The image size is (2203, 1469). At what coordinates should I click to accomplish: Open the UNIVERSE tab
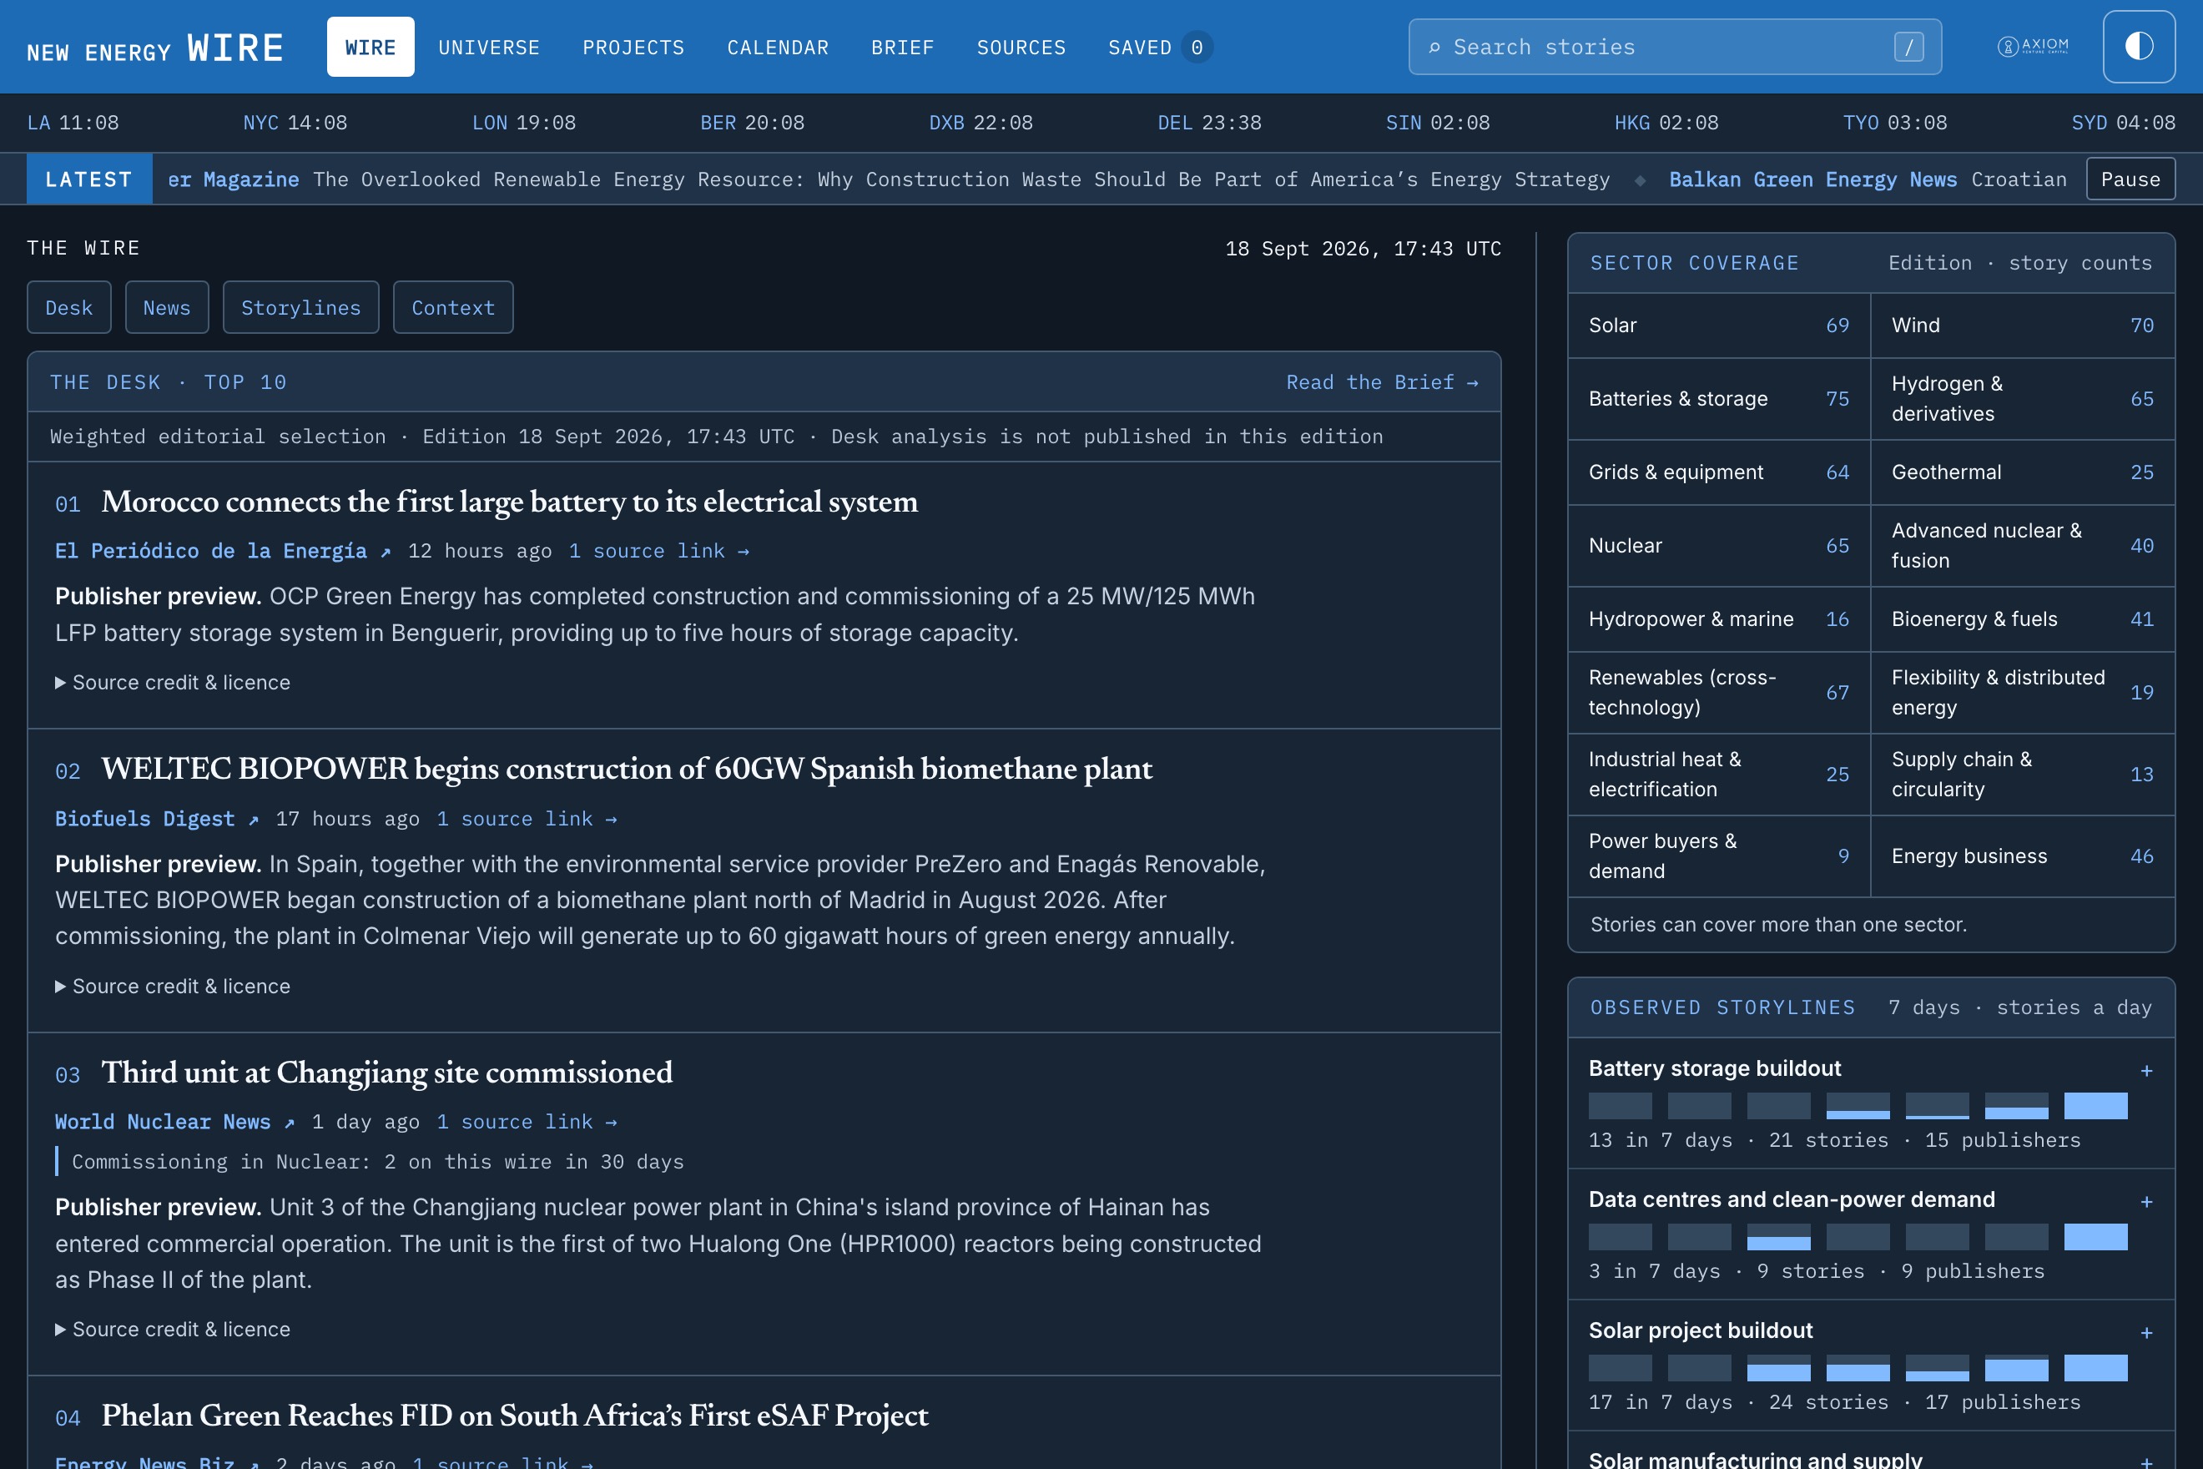489,47
